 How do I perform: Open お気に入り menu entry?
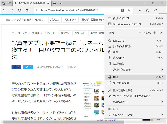(x=135, y=41)
